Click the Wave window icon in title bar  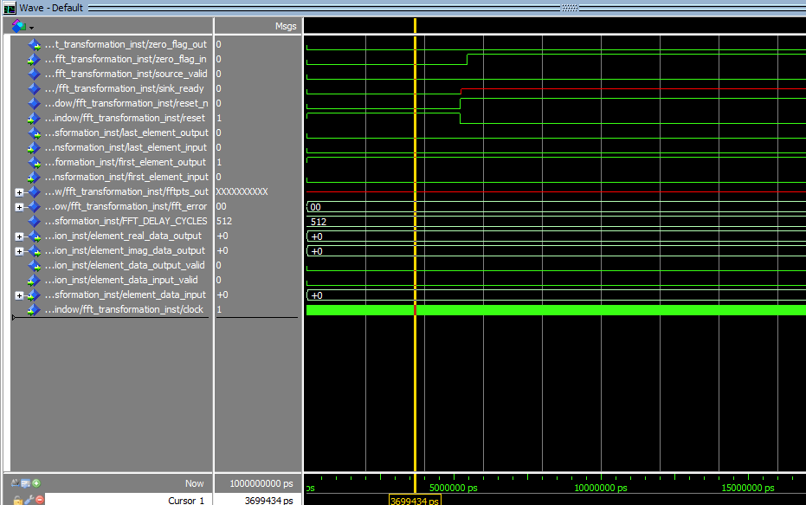tap(10, 8)
